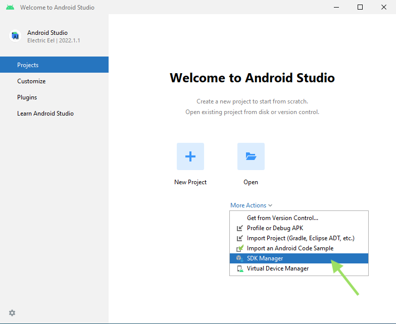Go to Learn Android Studio
The image size is (396, 324).
pos(55,113)
